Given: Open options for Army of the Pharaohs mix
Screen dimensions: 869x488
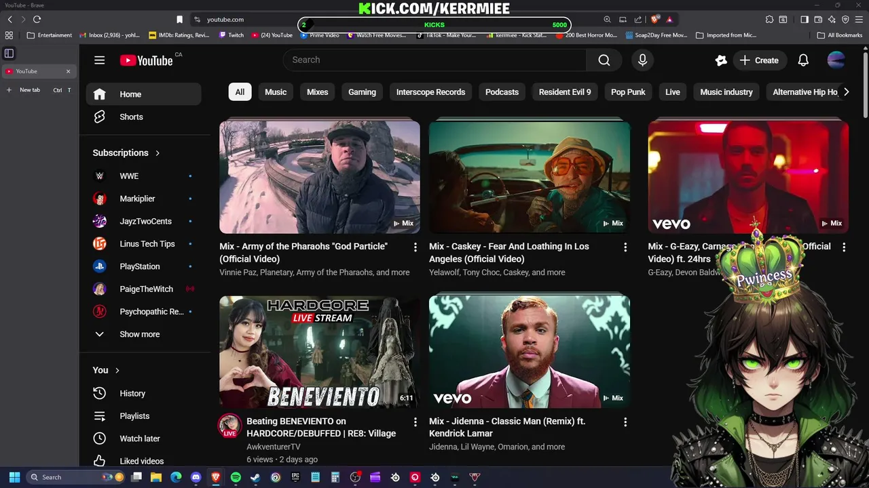Looking at the screenshot, I should pos(415,247).
